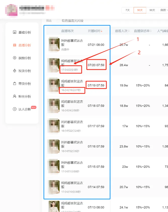Screen dimensions: 168x212
Task: Click duration 16小时4分56秒
Action: [70, 110]
